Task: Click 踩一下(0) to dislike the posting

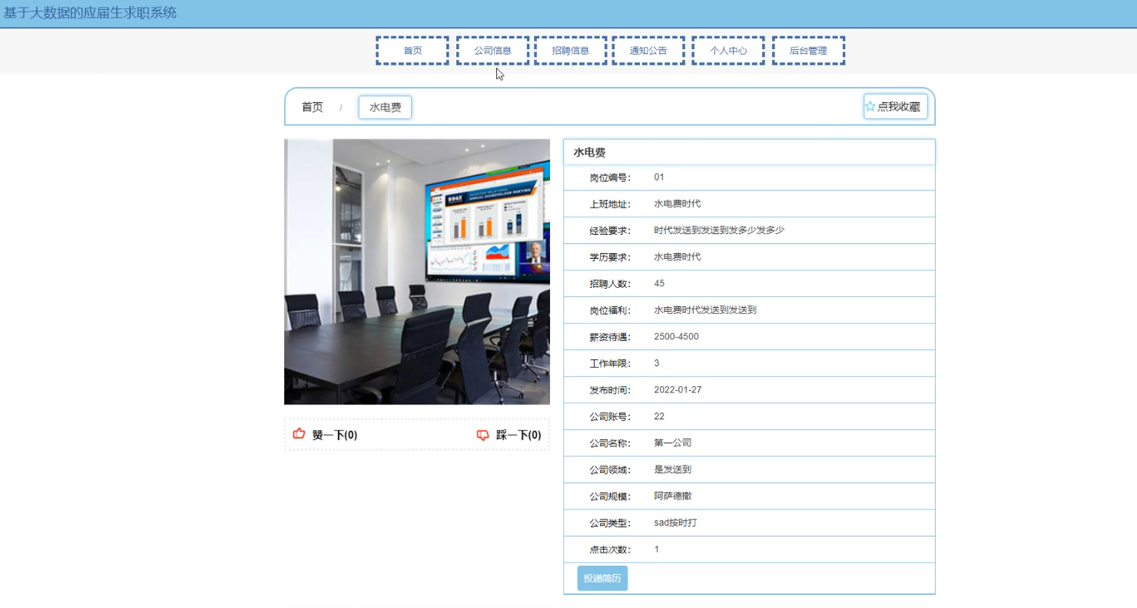Action: pyautogui.click(x=516, y=435)
